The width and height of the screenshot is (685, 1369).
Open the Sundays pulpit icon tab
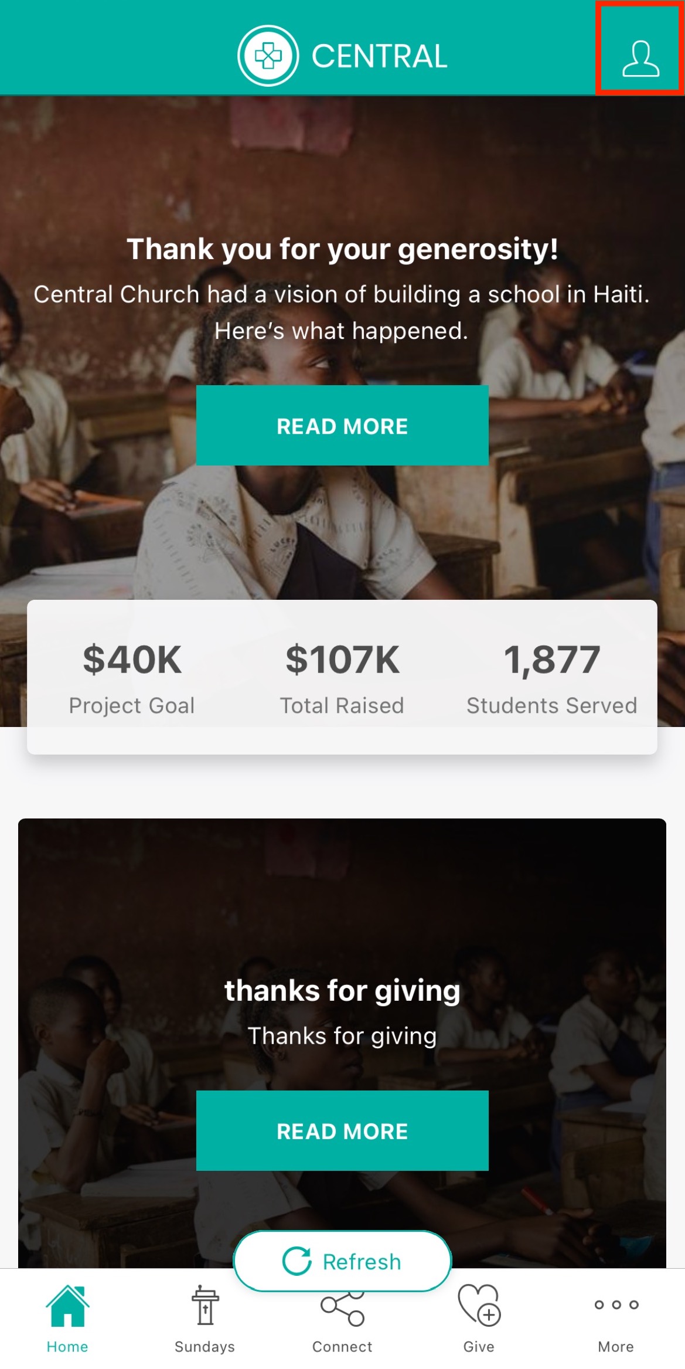coord(205,1307)
